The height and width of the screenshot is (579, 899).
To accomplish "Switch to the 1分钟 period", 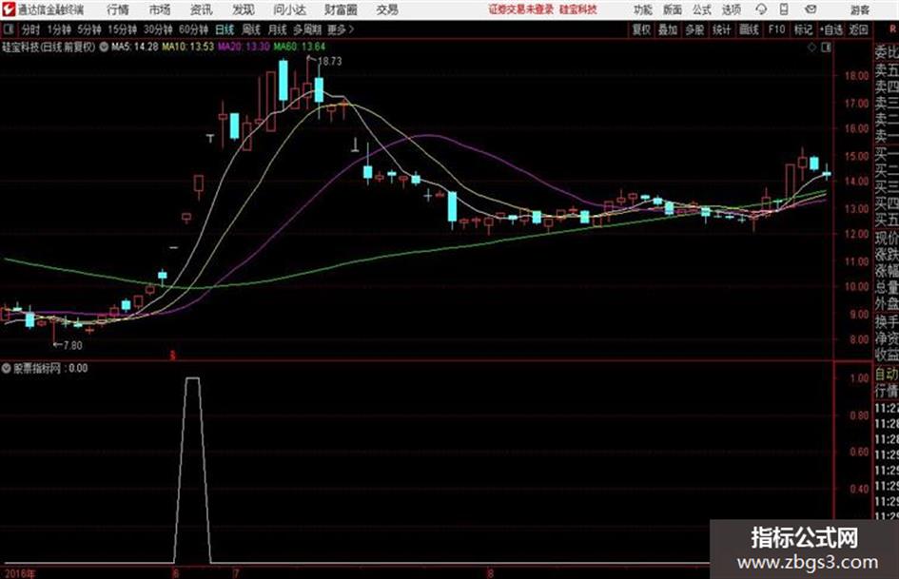I will coord(59,29).
